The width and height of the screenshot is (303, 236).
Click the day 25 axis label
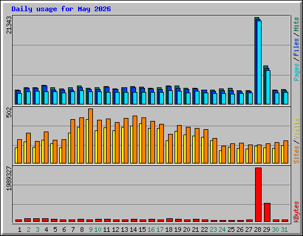[231, 230]
